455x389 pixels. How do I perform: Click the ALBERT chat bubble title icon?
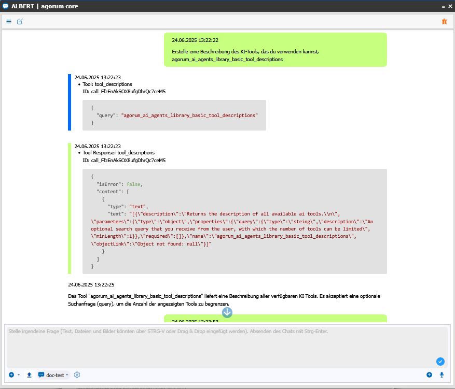5,6
